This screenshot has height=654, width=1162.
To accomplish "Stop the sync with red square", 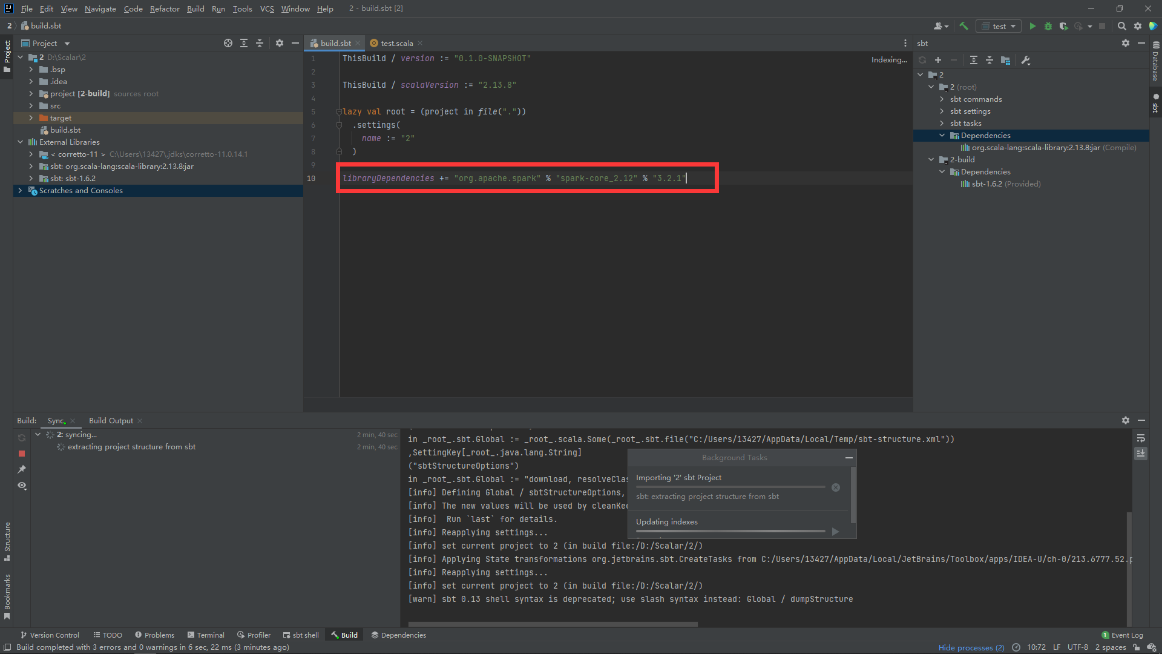I will [x=22, y=454].
